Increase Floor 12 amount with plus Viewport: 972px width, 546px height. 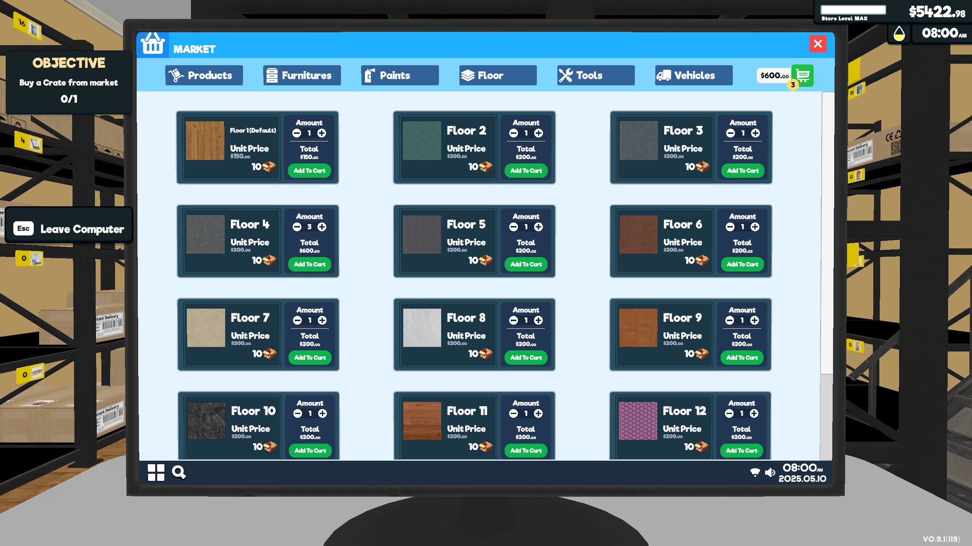pyautogui.click(x=754, y=413)
